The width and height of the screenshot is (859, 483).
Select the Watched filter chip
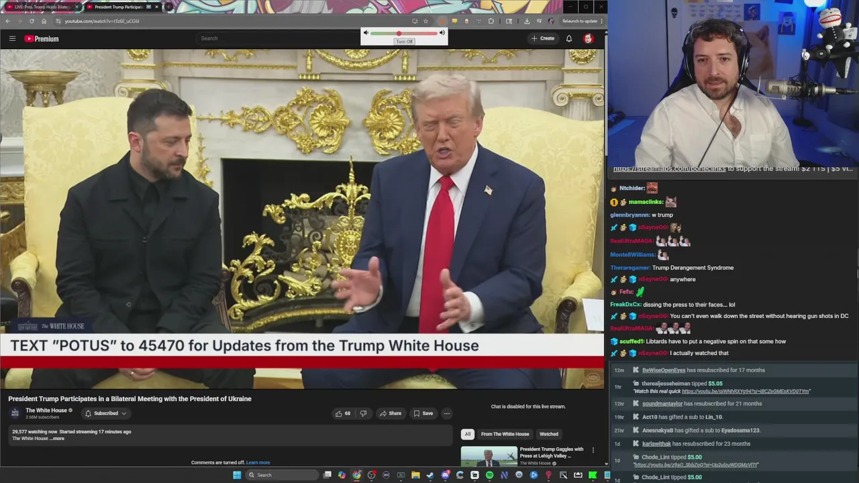pyautogui.click(x=549, y=434)
